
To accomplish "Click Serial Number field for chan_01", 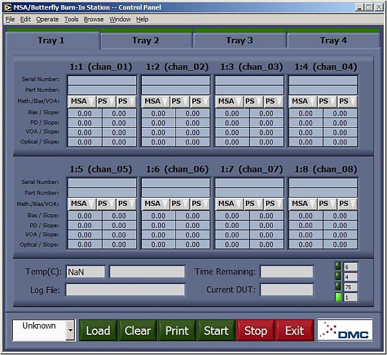I will click(x=102, y=80).
